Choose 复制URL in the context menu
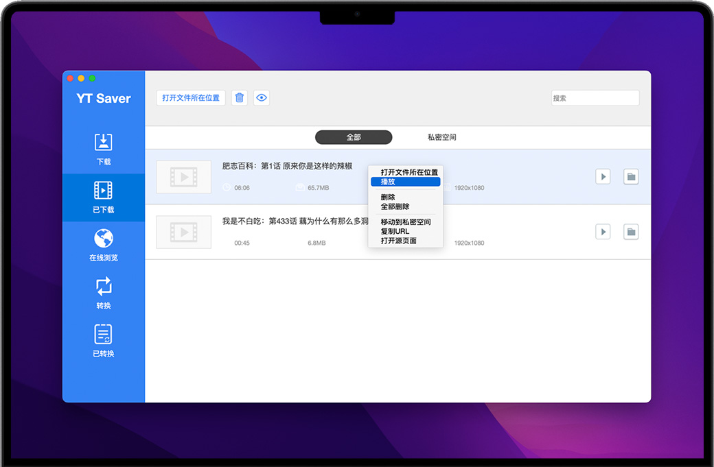 click(x=406, y=232)
